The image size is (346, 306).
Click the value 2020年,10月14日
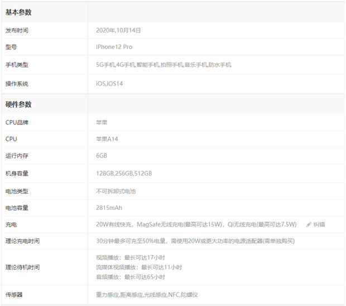tap(118, 31)
